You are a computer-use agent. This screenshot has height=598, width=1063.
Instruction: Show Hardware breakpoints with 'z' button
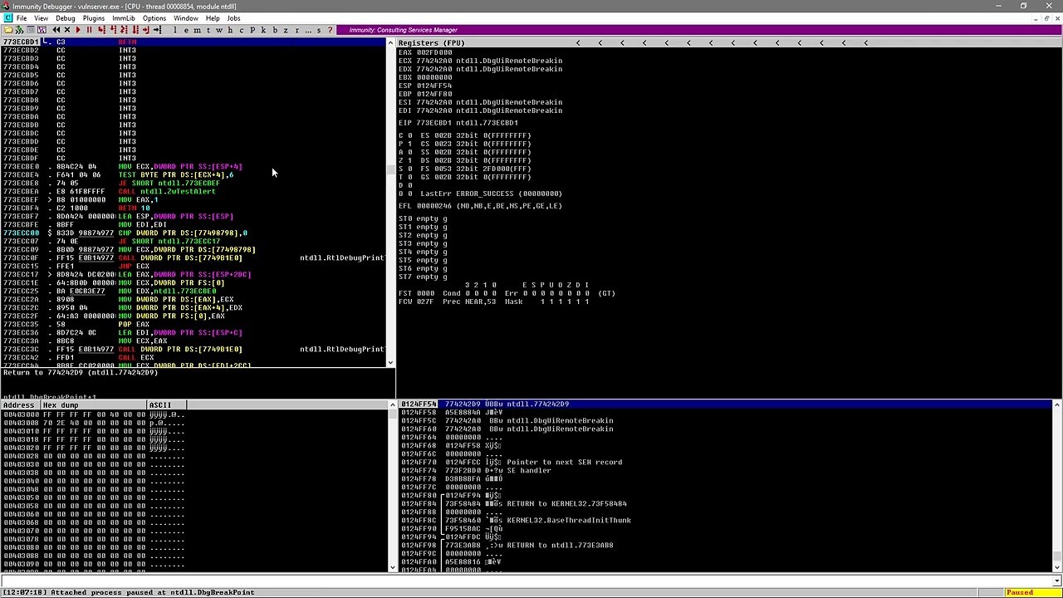coord(286,30)
